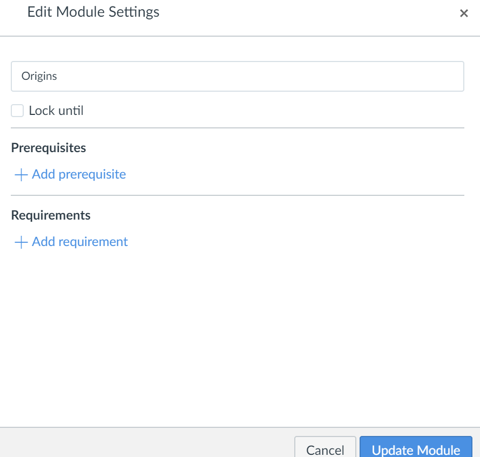Select the Add requirement link
The image size is (480, 457).
[80, 242]
